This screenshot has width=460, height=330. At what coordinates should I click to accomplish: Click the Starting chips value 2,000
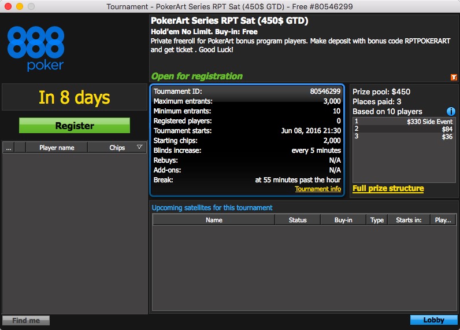pos(332,141)
